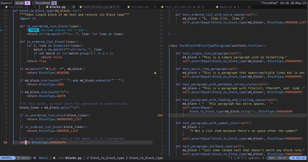Click the second function symbol in breadcrumb
The image size is (308, 162).
(x=127, y=158)
